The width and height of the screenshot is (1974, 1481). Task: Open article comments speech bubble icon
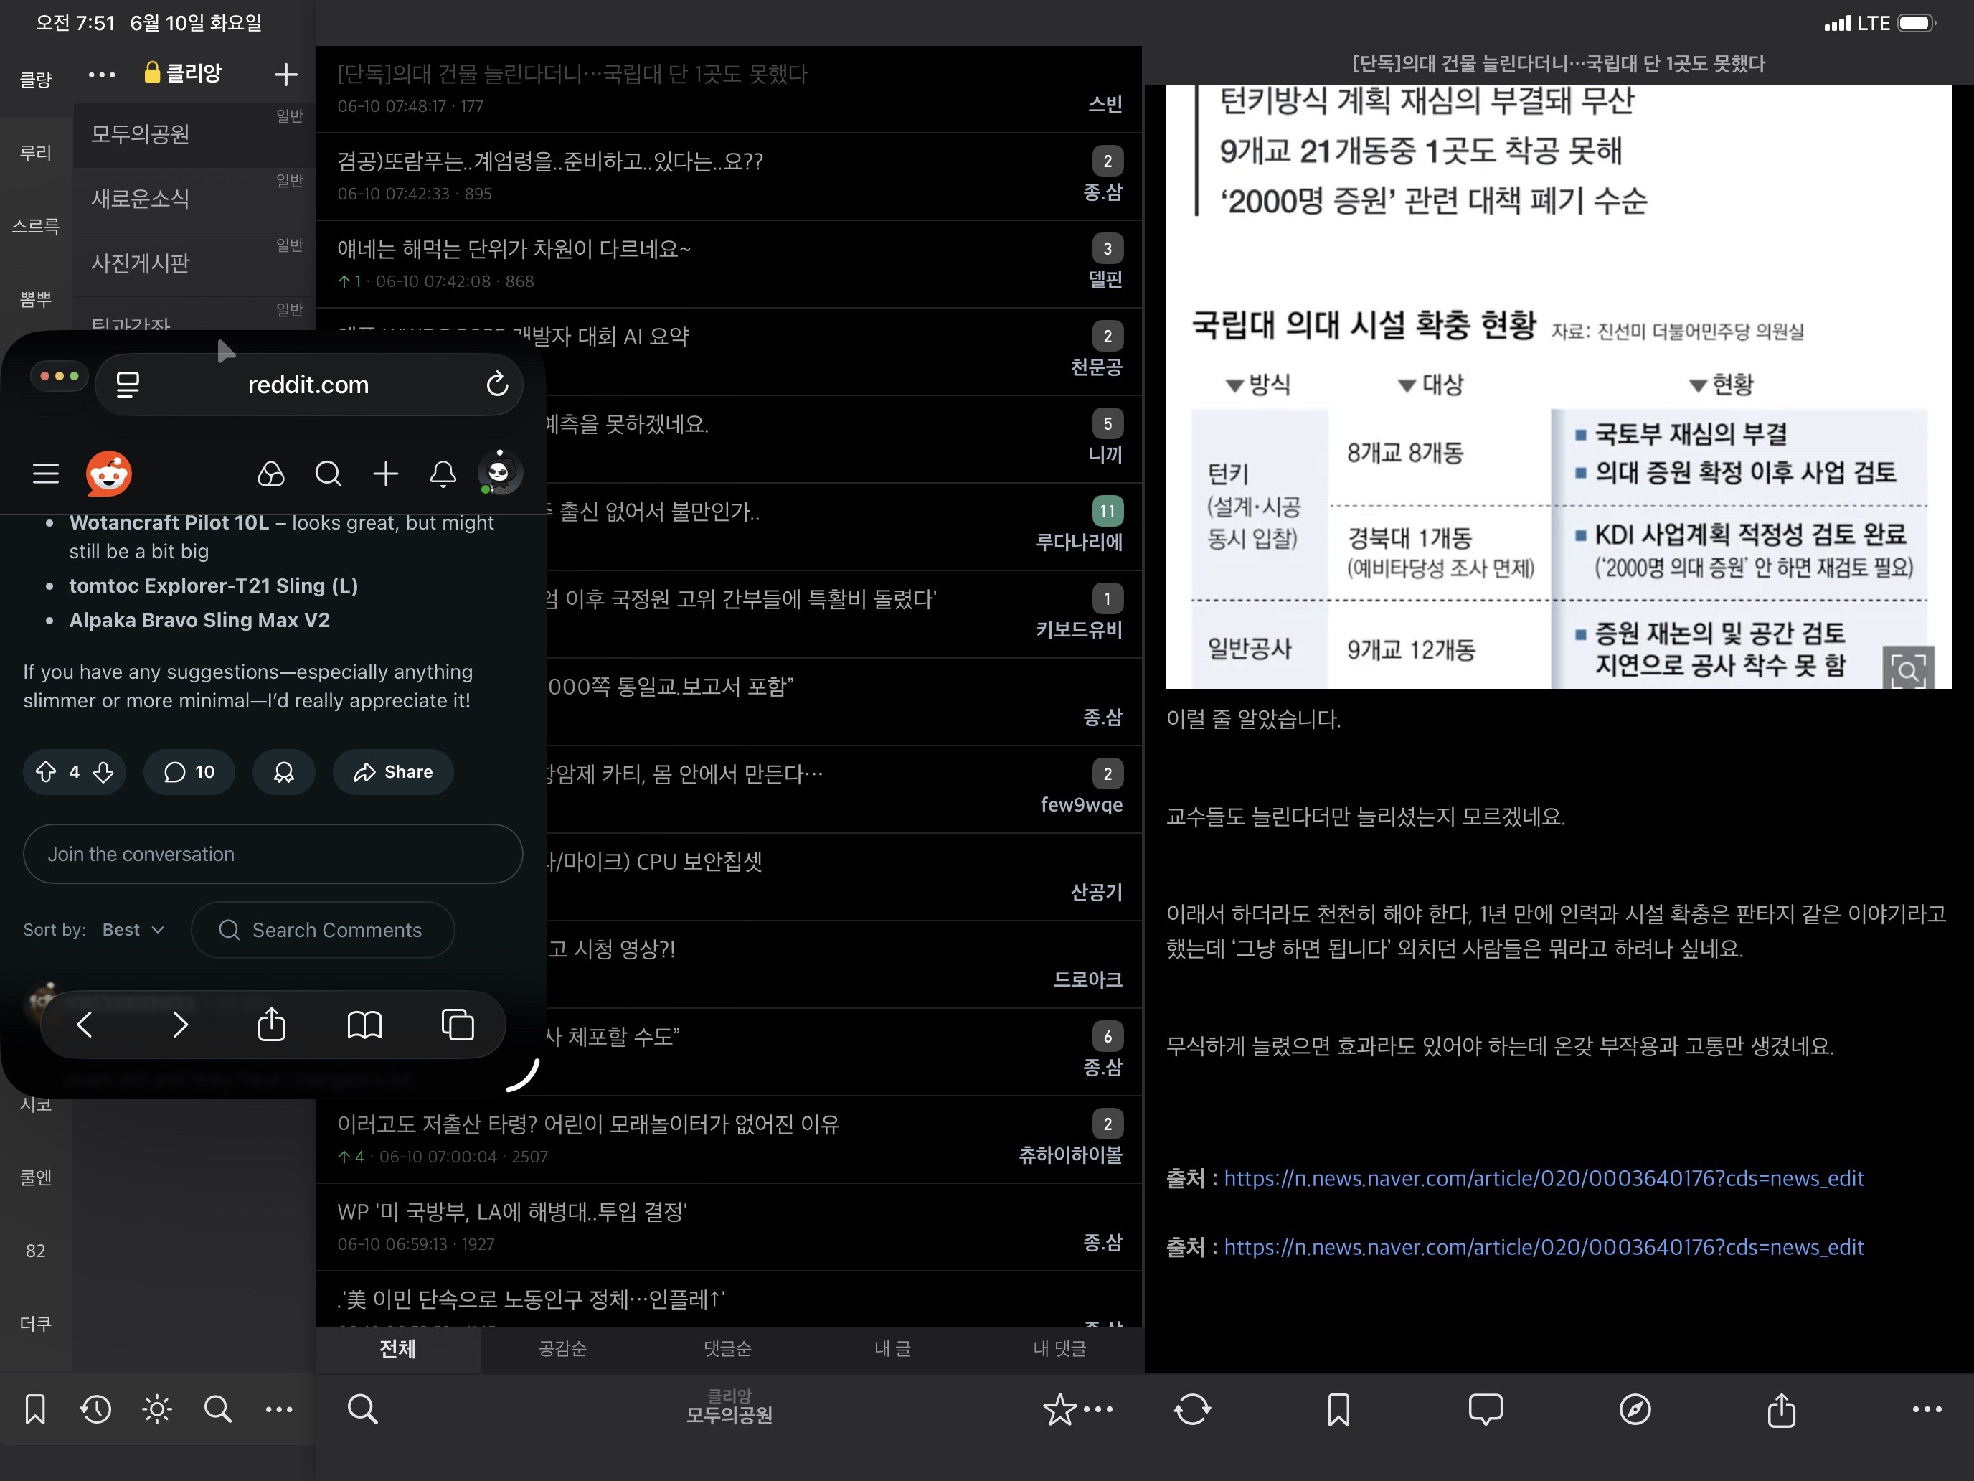[x=1485, y=1409]
